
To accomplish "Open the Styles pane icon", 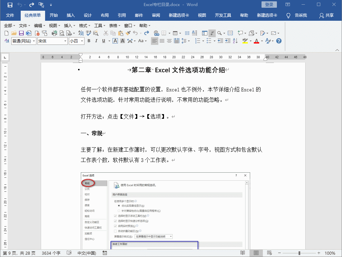I will click(7, 41).
